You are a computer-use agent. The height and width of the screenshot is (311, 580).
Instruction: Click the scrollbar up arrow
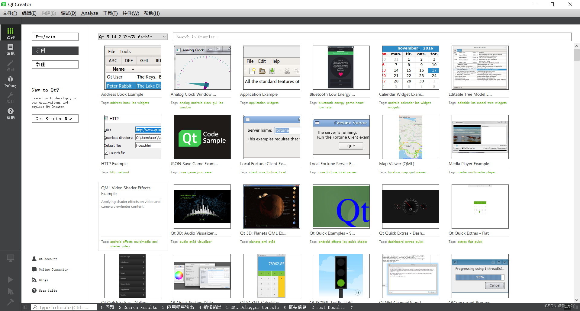577,46
